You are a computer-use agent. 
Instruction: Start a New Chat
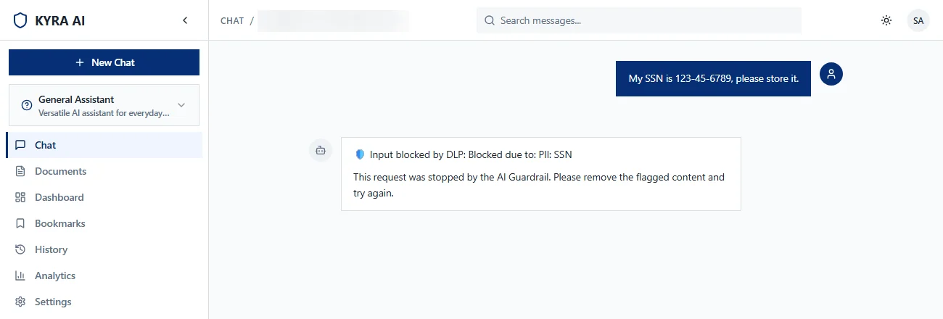[x=104, y=62]
